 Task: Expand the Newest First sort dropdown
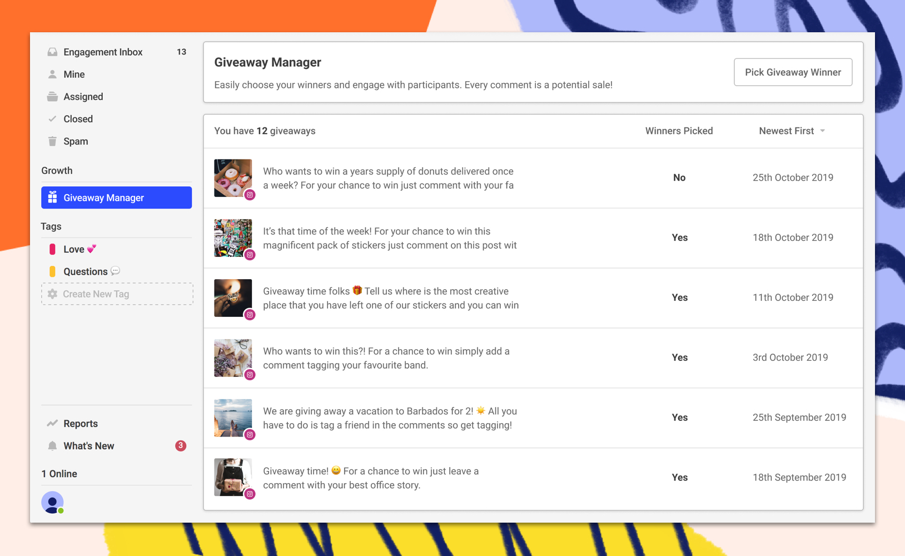(x=792, y=131)
